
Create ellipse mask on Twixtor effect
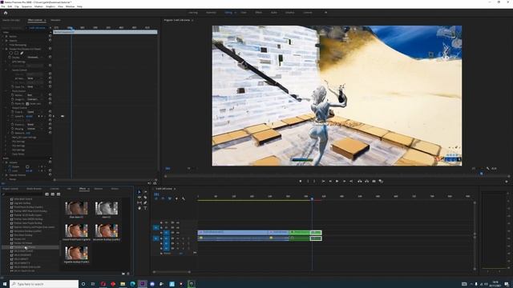[x=10, y=53]
